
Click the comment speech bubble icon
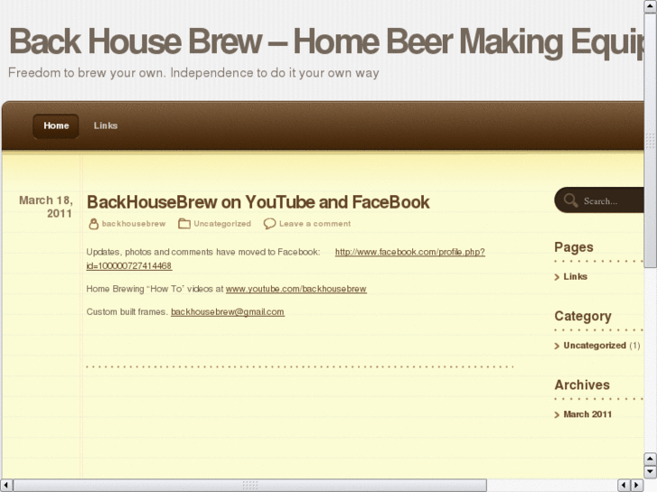coord(269,224)
